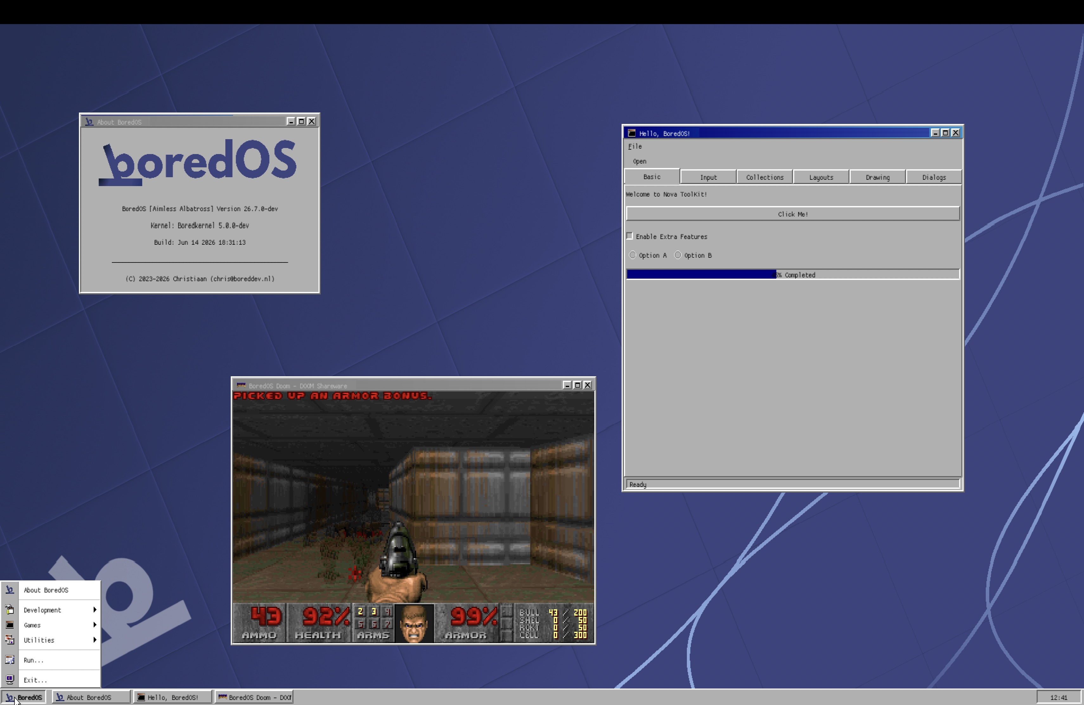Choose Run... from start menu
This screenshot has height=705, width=1084.
pos(51,660)
